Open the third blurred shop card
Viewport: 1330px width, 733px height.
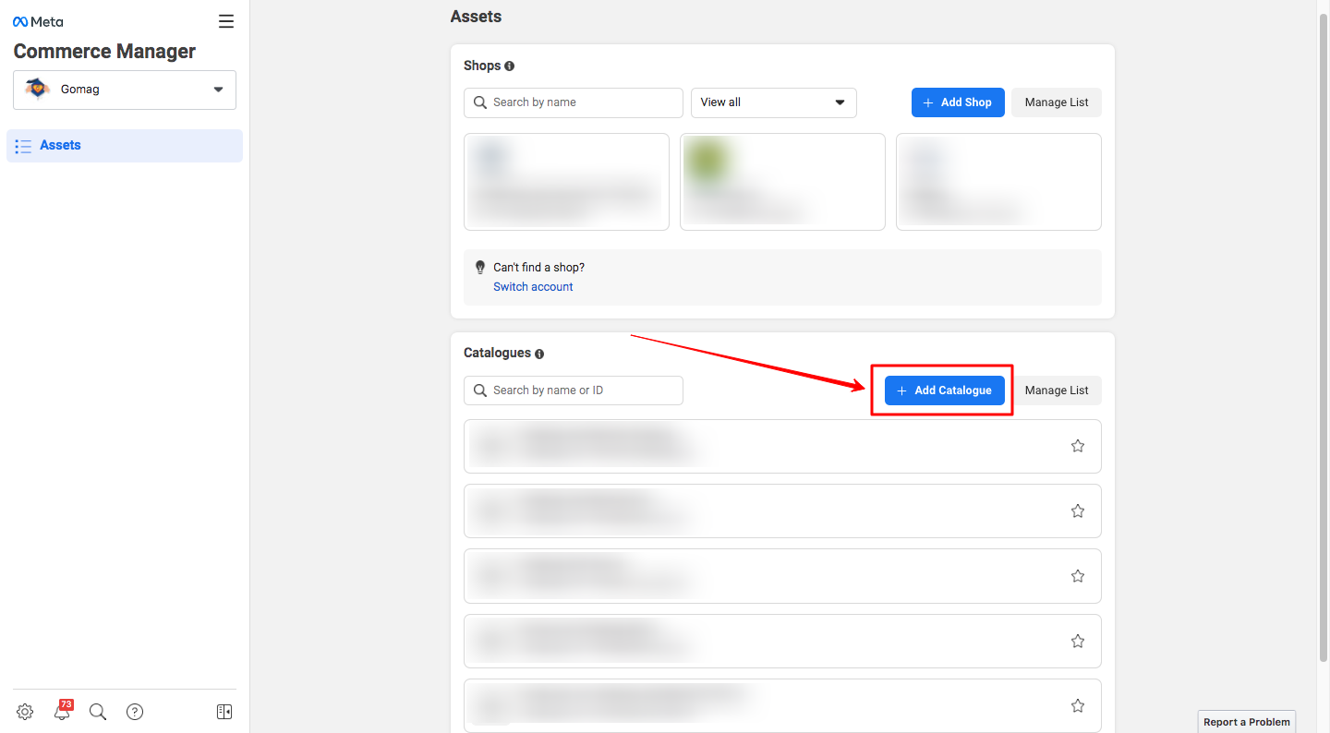click(998, 182)
